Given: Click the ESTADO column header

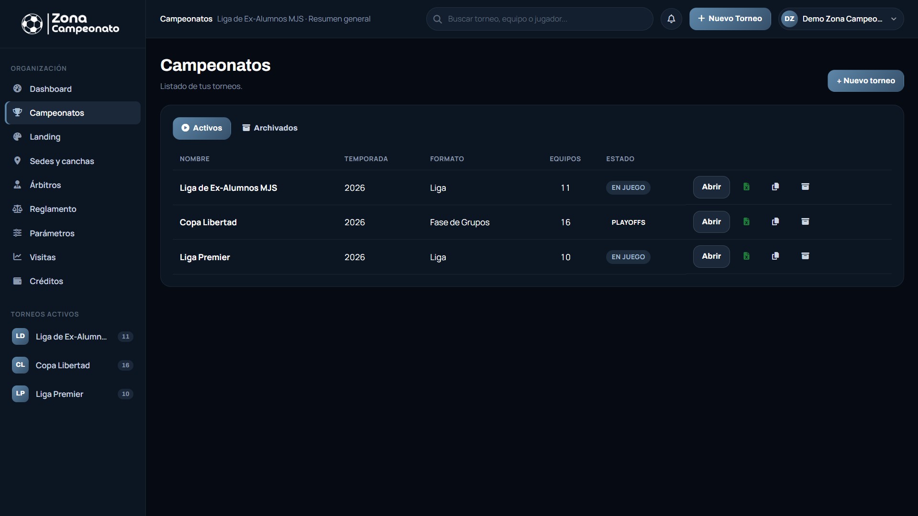Looking at the screenshot, I should tap(620, 159).
